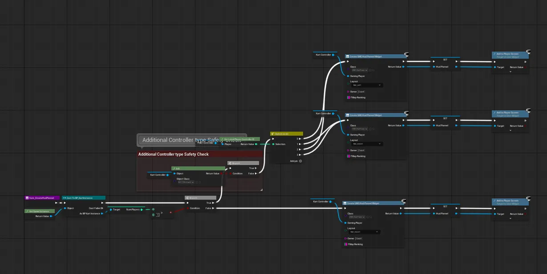
Task: Click client-only monitor icon on top Create Widget node
Action: 406,55
